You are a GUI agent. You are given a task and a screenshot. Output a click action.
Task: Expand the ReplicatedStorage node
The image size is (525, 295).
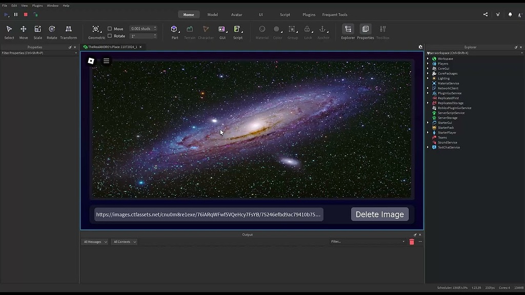(x=428, y=103)
